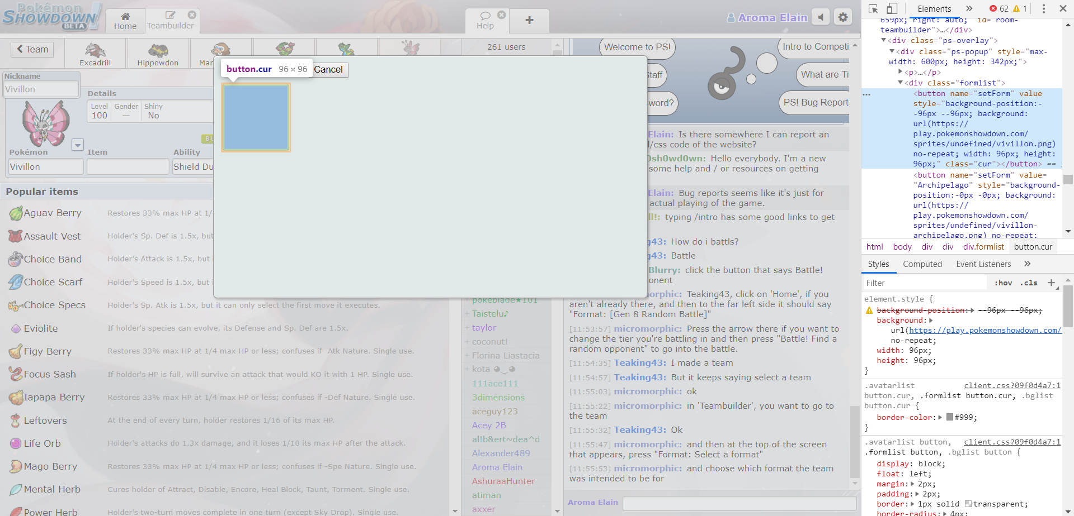Click the Level 100 details cell

pos(100,111)
